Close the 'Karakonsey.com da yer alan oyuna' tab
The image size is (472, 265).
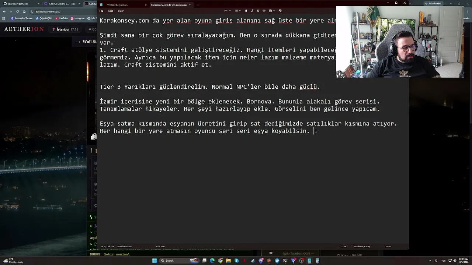[190, 5]
